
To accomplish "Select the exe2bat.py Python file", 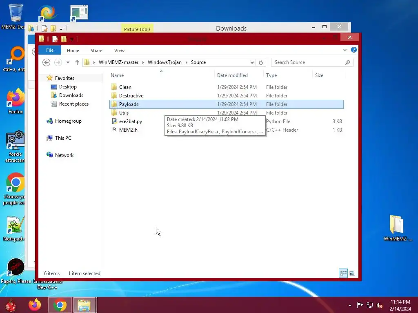I will [130, 121].
